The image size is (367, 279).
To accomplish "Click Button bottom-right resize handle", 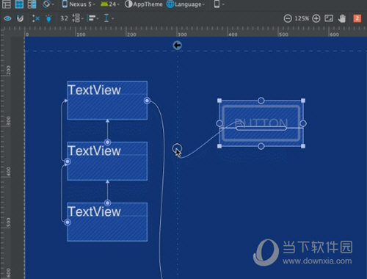I will [303, 146].
